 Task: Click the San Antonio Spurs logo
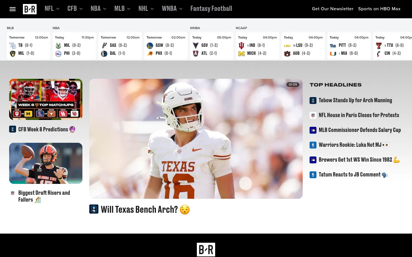point(104,45)
